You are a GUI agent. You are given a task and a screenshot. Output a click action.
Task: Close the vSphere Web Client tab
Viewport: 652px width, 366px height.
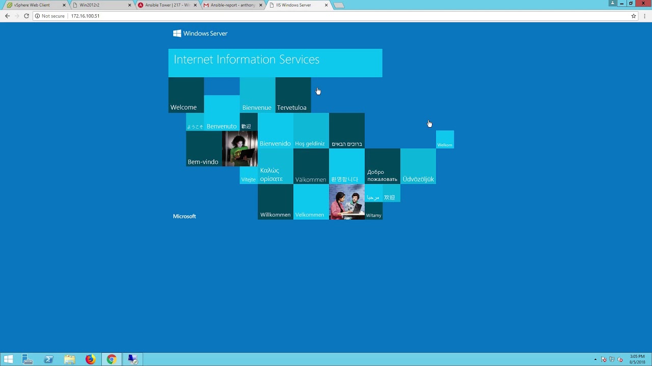64,5
